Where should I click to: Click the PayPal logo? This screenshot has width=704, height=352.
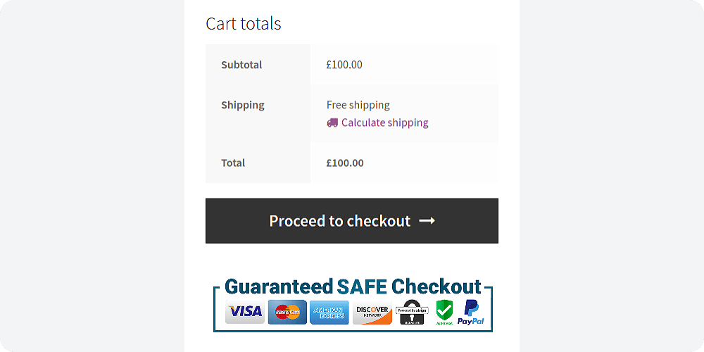tap(470, 312)
